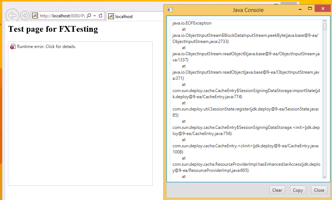332x200 pixels.
Task: Click the 'va:1337)' console line
Action: pos(180,60)
